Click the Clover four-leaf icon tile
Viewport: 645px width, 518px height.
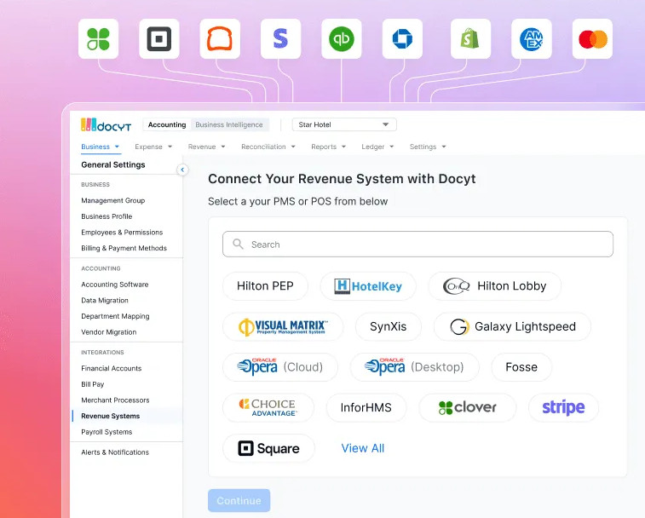(98, 39)
